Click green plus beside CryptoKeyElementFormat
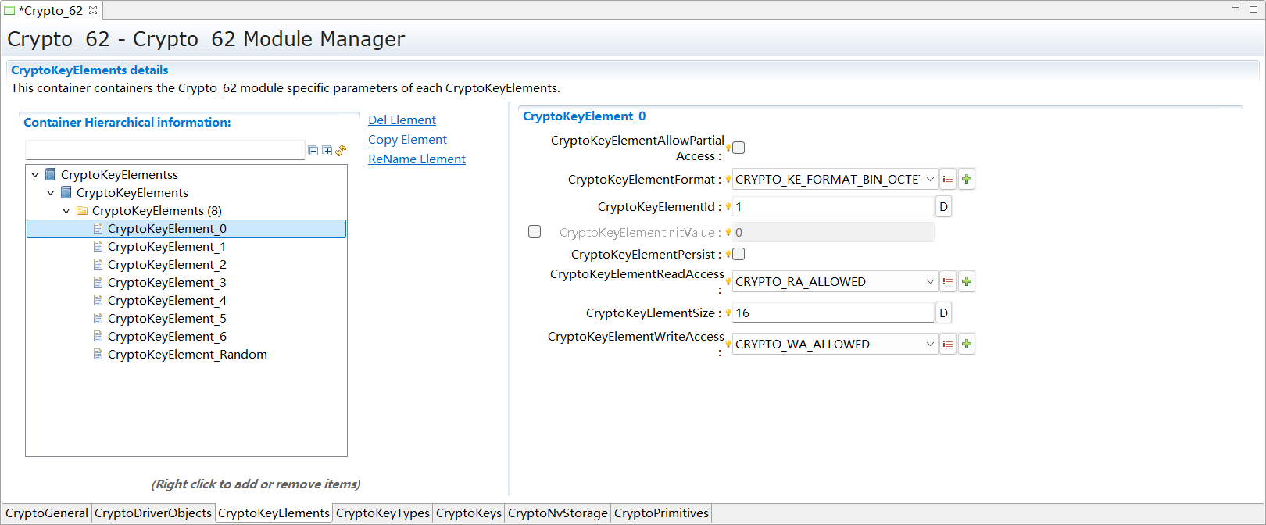1266x525 pixels. (967, 180)
